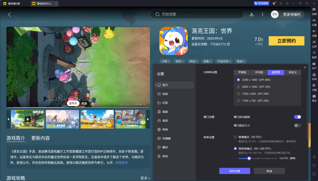The image size is (318, 181).
Task: Click 取消 button in settings
Action: point(269,171)
